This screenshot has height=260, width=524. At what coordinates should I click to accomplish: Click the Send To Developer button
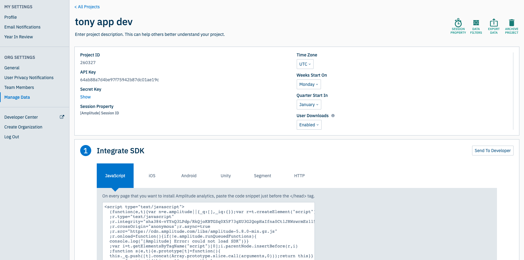click(493, 151)
